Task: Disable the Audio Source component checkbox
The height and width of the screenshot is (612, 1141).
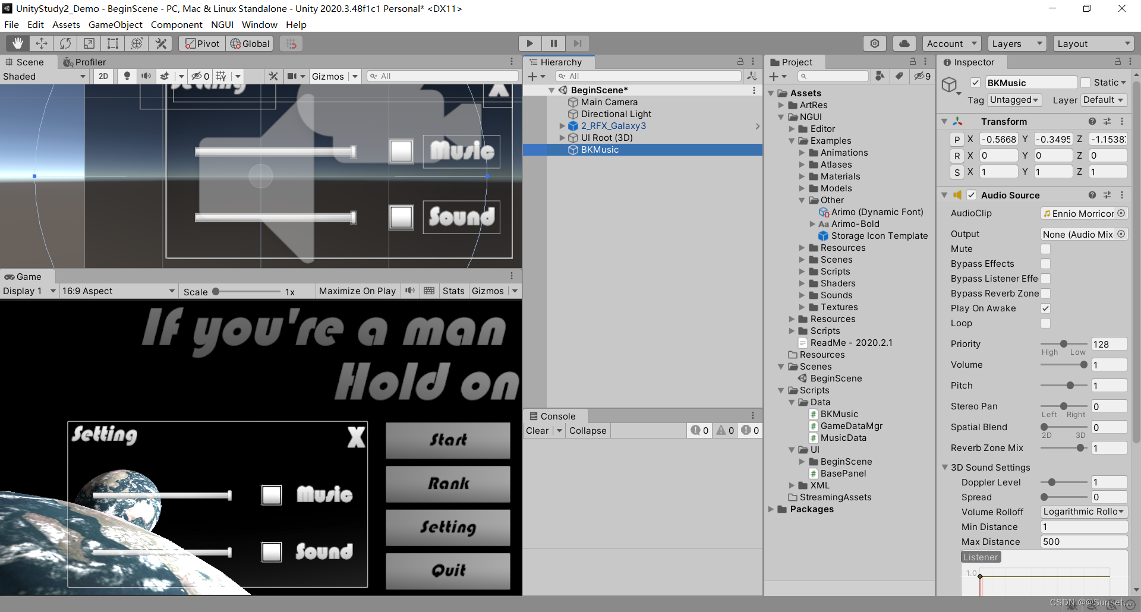Action: pyautogui.click(x=972, y=195)
